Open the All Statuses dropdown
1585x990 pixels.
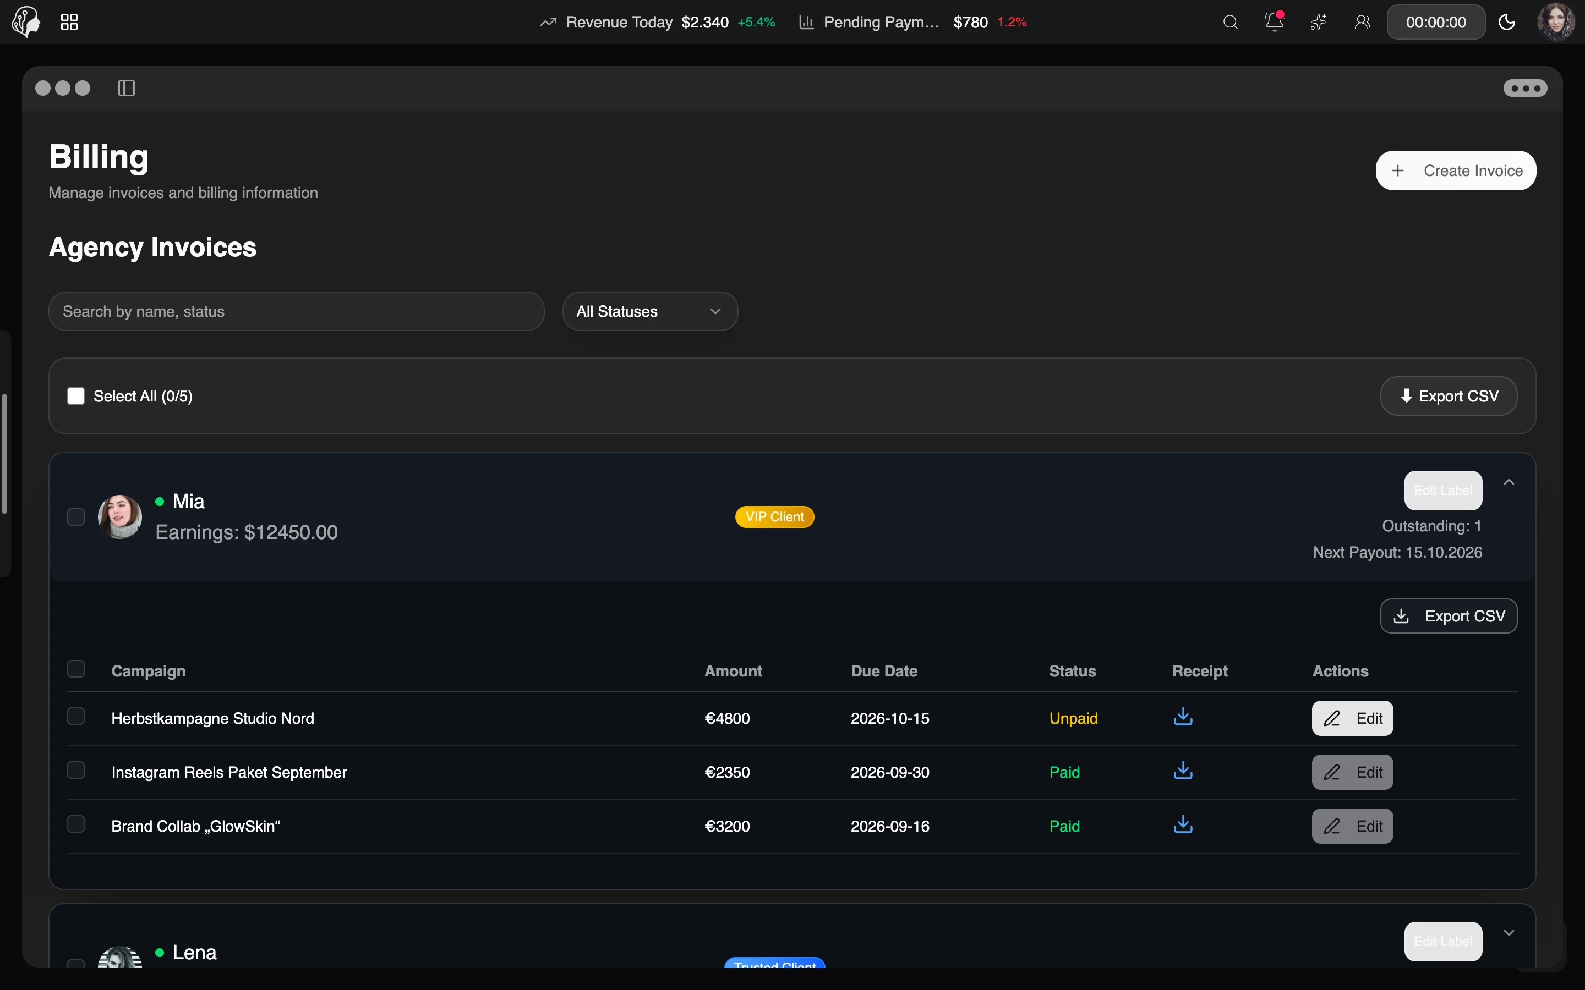[650, 312]
